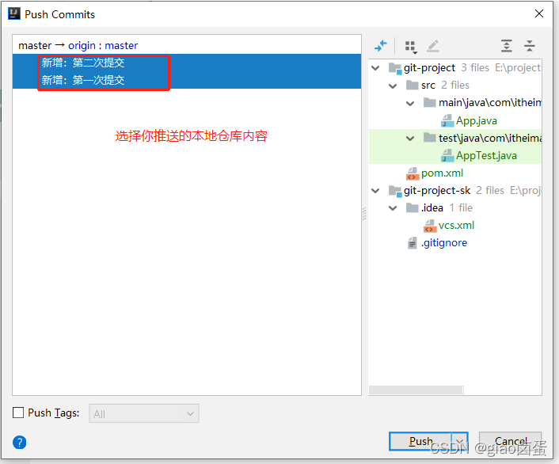Click the git-project module folder icon
This screenshot has width=559, height=464.
pos(395,68)
